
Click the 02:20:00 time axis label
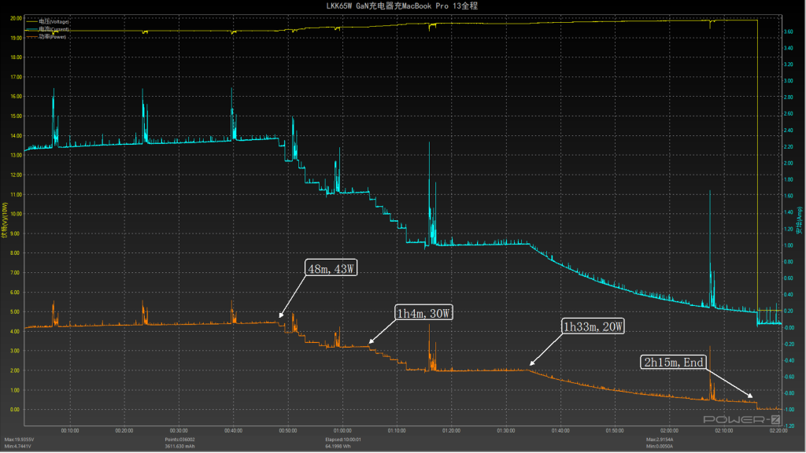(778, 431)
